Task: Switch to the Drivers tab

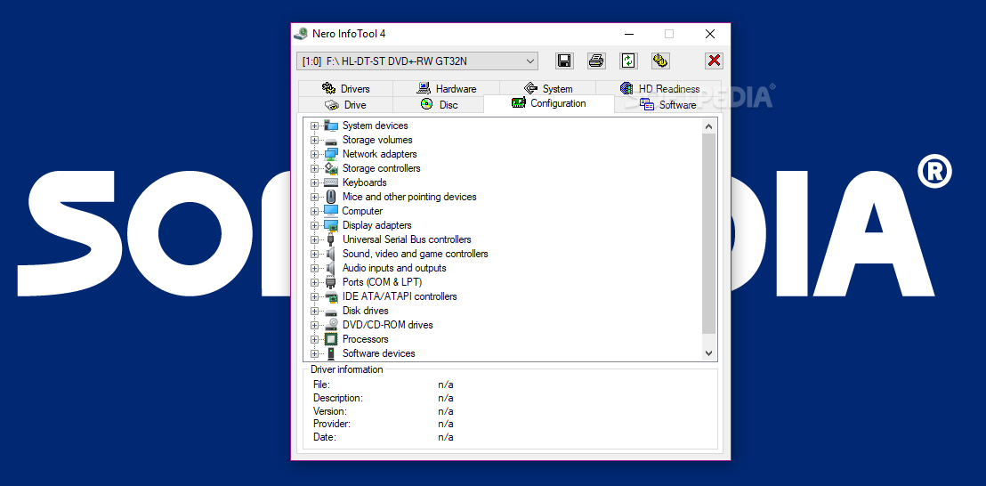Action: pyautogui.click(x=345, y=89)
